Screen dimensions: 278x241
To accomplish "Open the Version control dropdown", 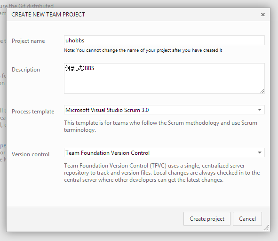I will [164, 153].
